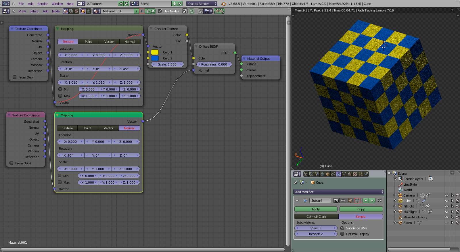
Task: Click the Paste nodes from clipboard icon
Action: click(x=222, y=11)
